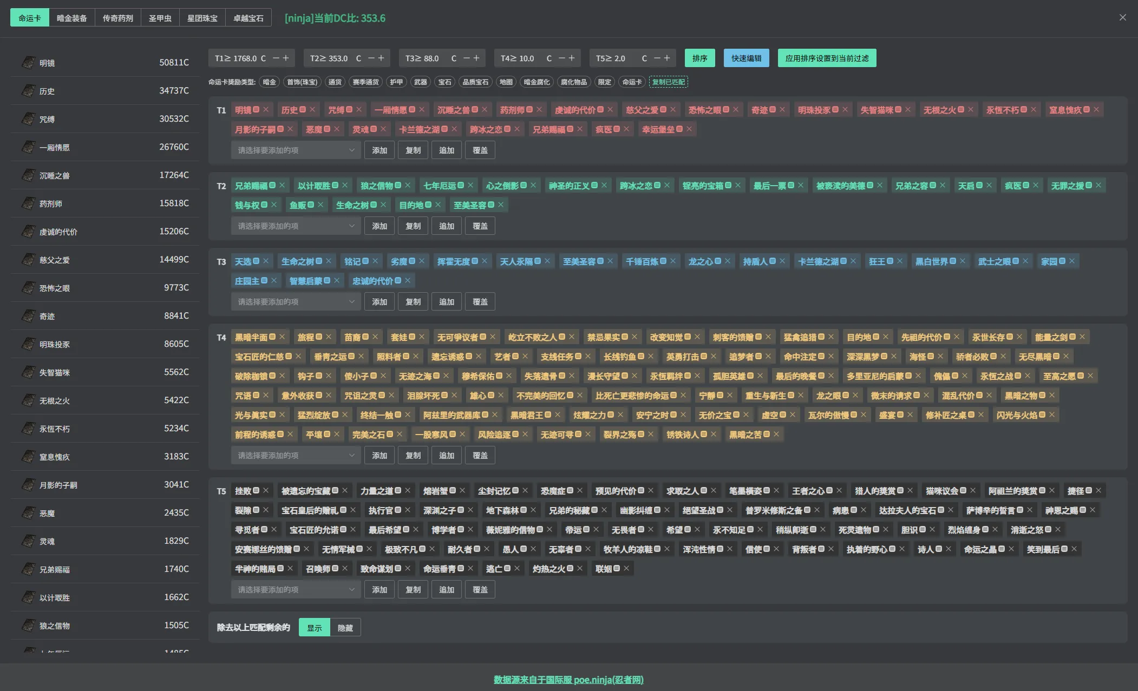Open the T3 item selection dropdown
This screenshot has width=1138, height=691.
(x=296, y=302)
